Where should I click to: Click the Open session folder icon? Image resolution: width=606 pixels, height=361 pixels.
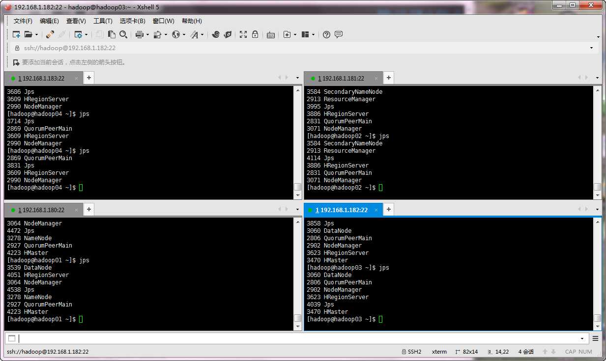coord(29,34)
